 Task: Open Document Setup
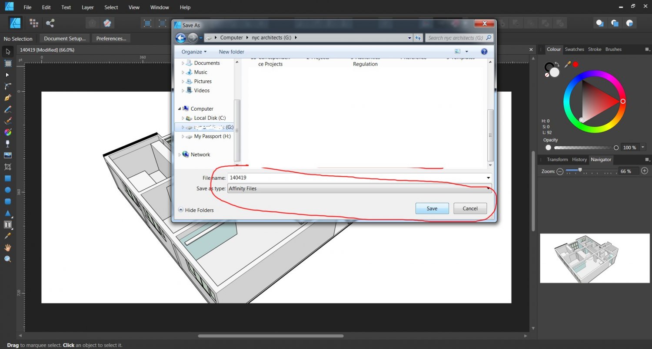[65, 39]
